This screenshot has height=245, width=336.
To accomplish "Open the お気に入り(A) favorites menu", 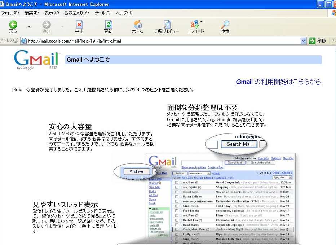I will (x=76, y=13).
